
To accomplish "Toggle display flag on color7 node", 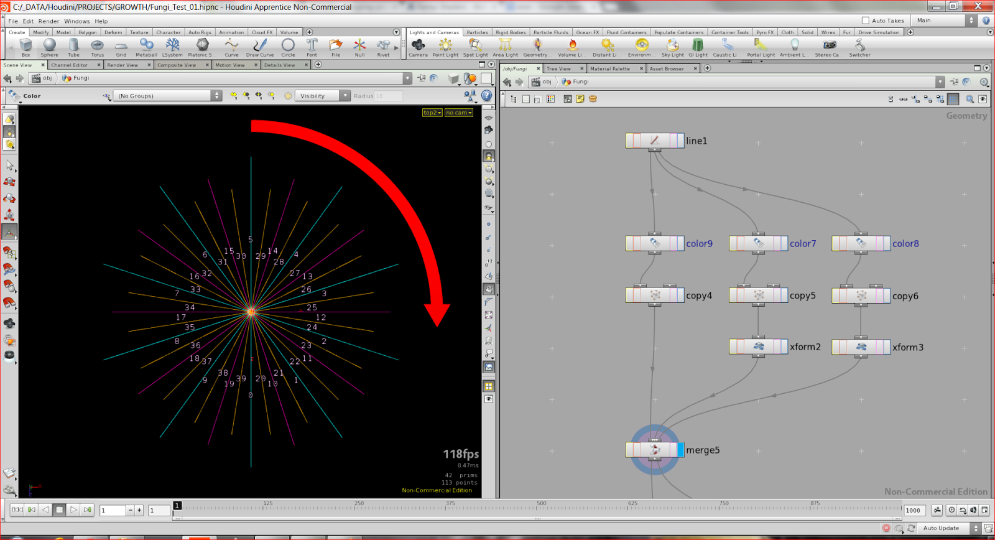I will coord(784,243).
